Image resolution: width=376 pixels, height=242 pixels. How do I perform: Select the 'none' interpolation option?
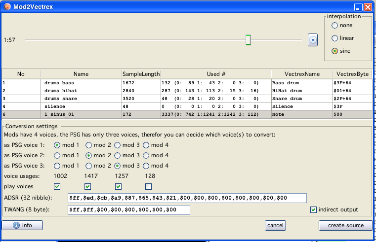[335, 25]
